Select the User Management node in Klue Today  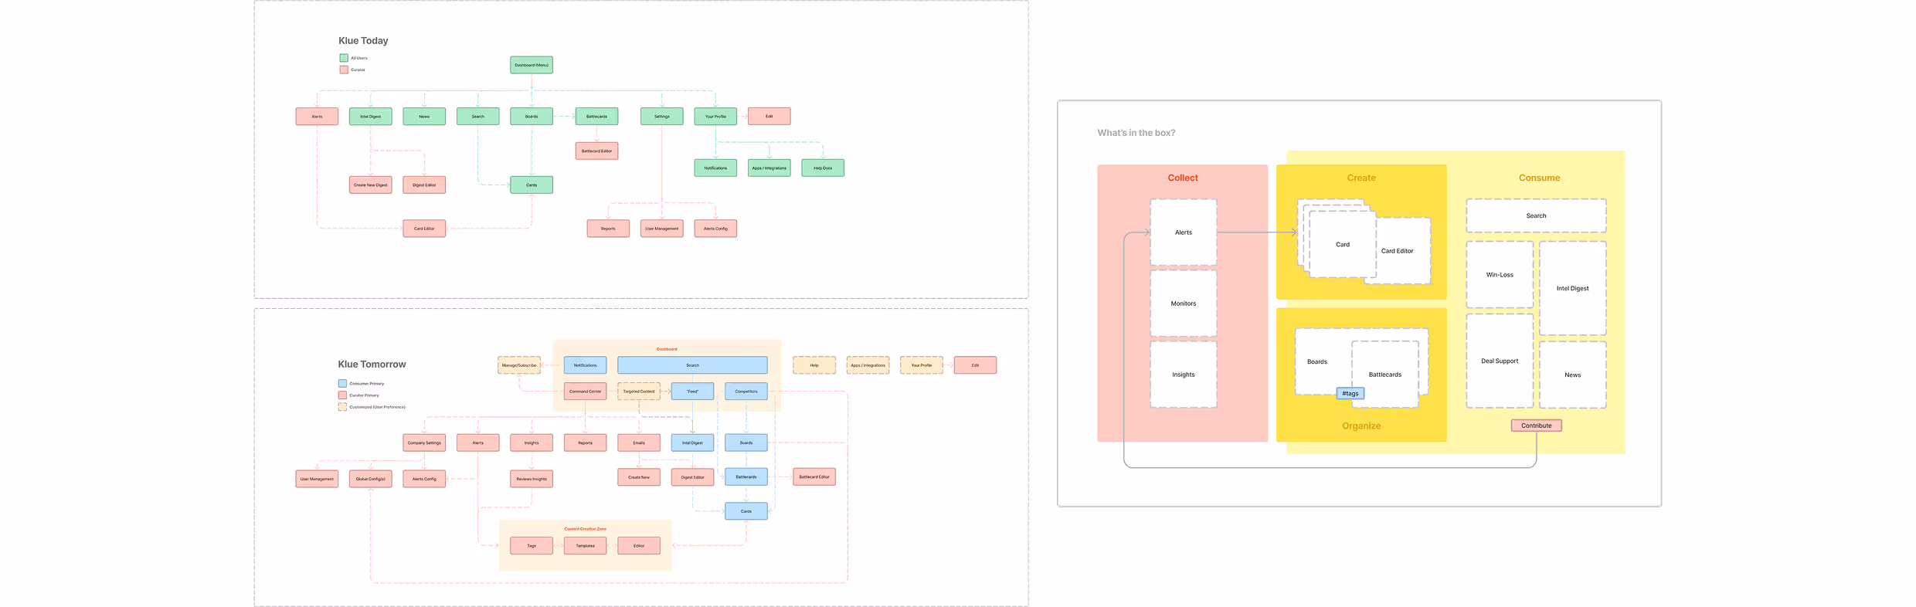(662, 229)
